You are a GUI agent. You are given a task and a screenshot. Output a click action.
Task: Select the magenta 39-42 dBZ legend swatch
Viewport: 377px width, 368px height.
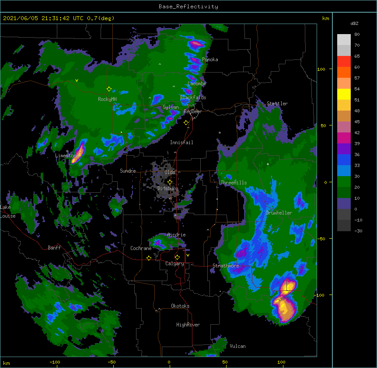pos(344,138)
